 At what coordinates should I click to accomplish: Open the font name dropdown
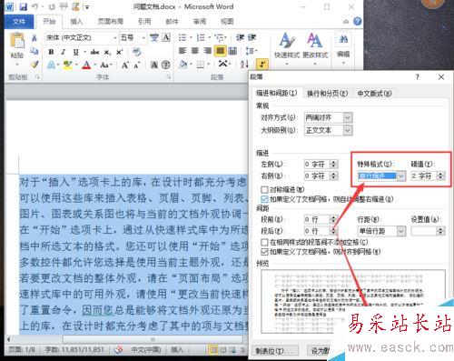[114, 37]
